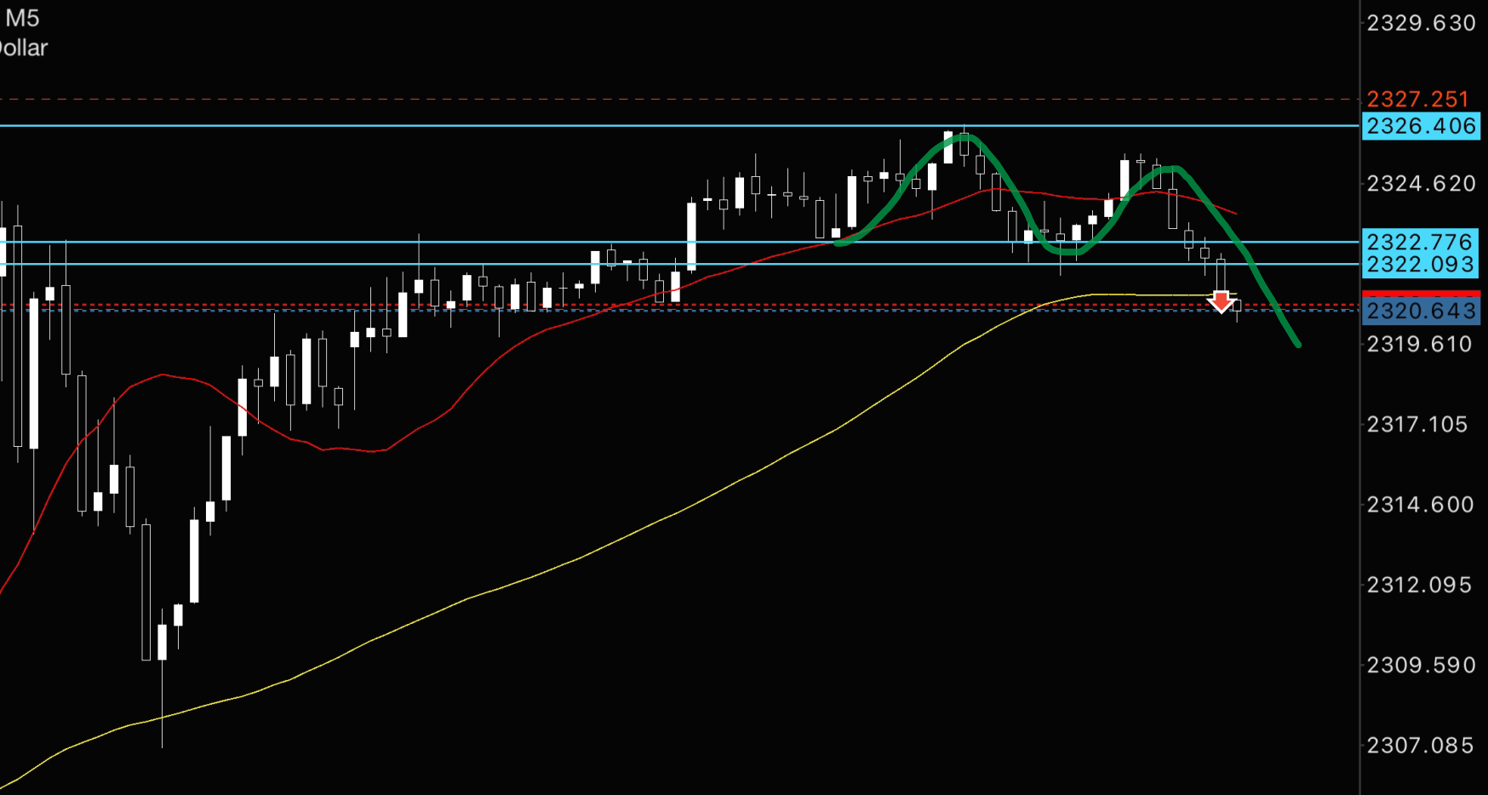Select the 2320.643 current price tag
Screen dimensions: 1488x795
(1421, 310)
